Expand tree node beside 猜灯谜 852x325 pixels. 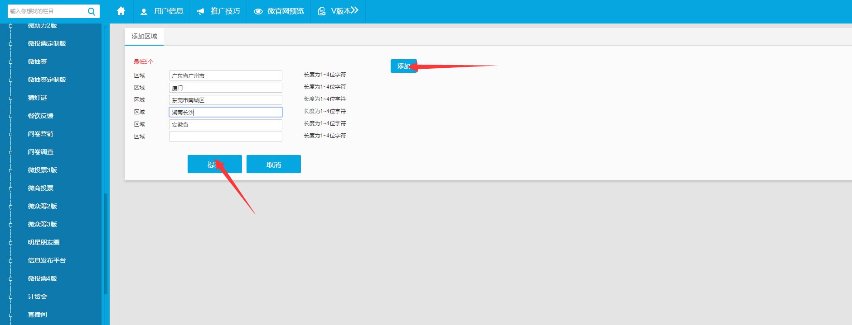tap(10, 98)
